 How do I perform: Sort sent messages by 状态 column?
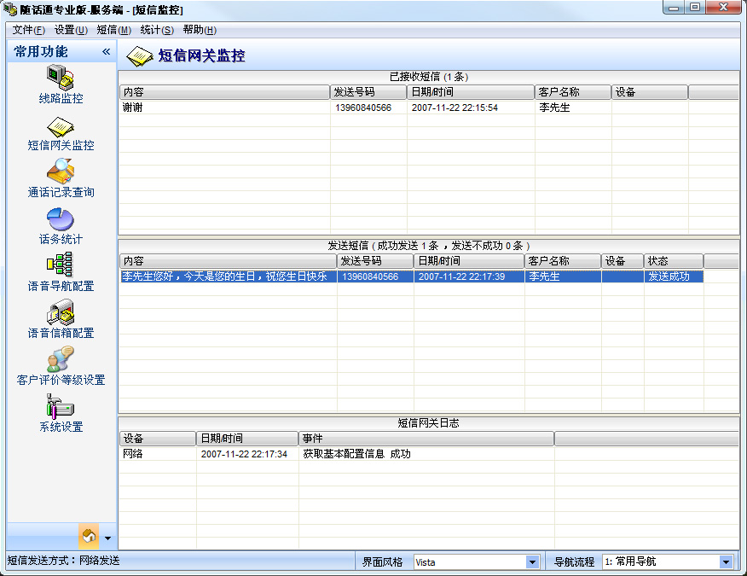[674, 261]
